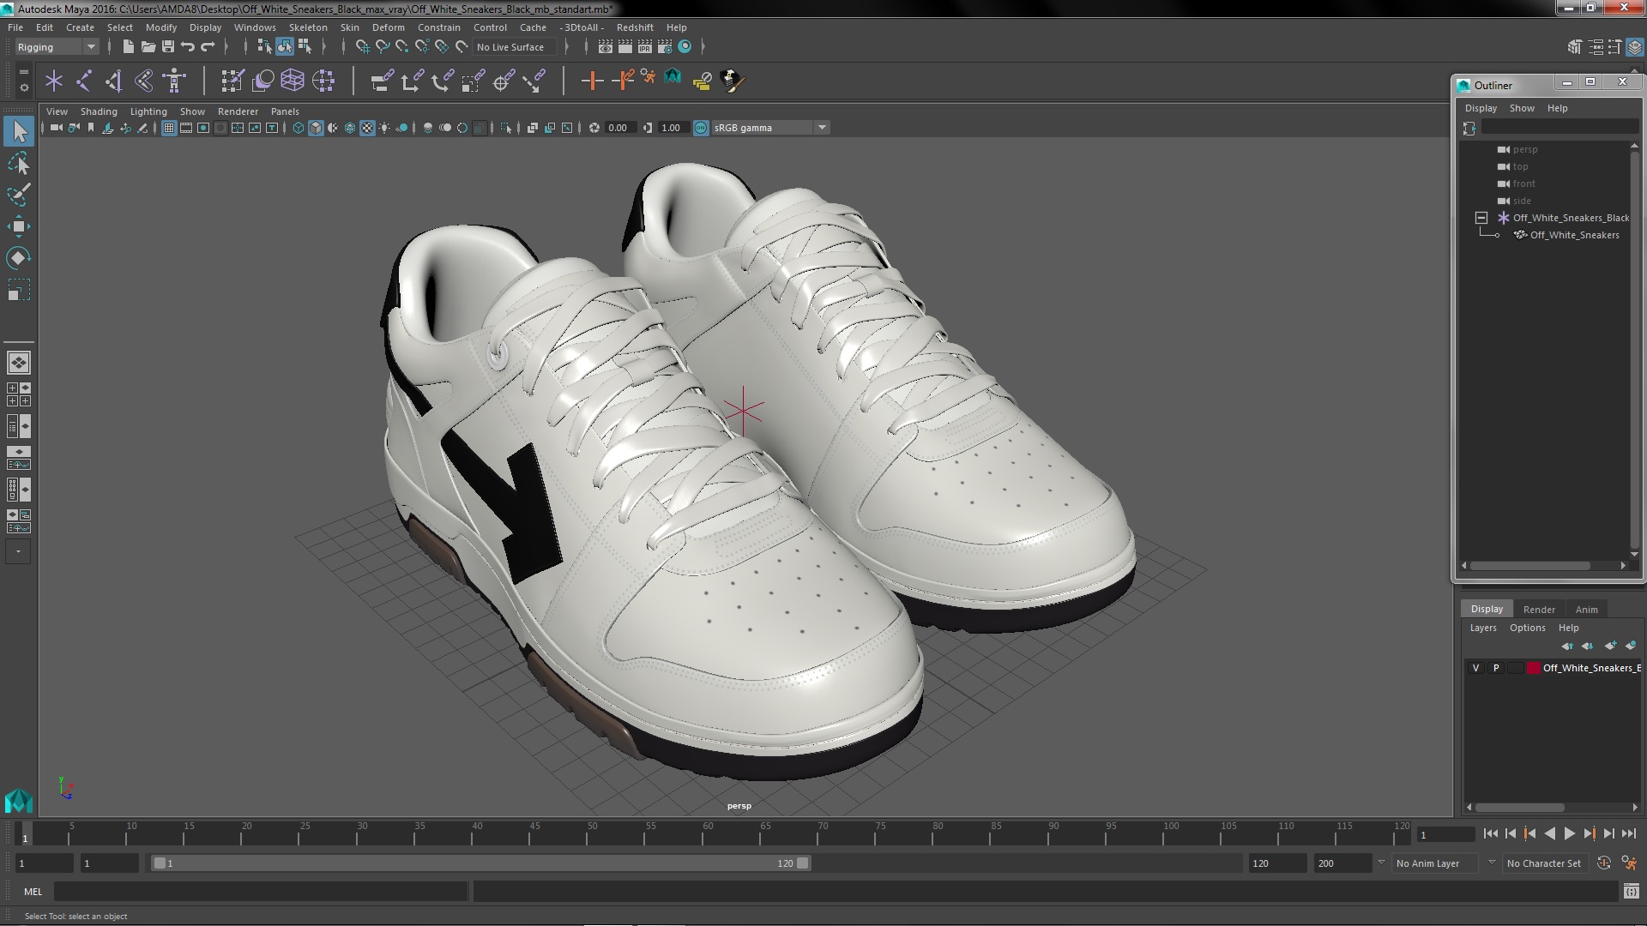Click the MEL command language label
This screenshot has height=926, width=1647.
point(33,892)
